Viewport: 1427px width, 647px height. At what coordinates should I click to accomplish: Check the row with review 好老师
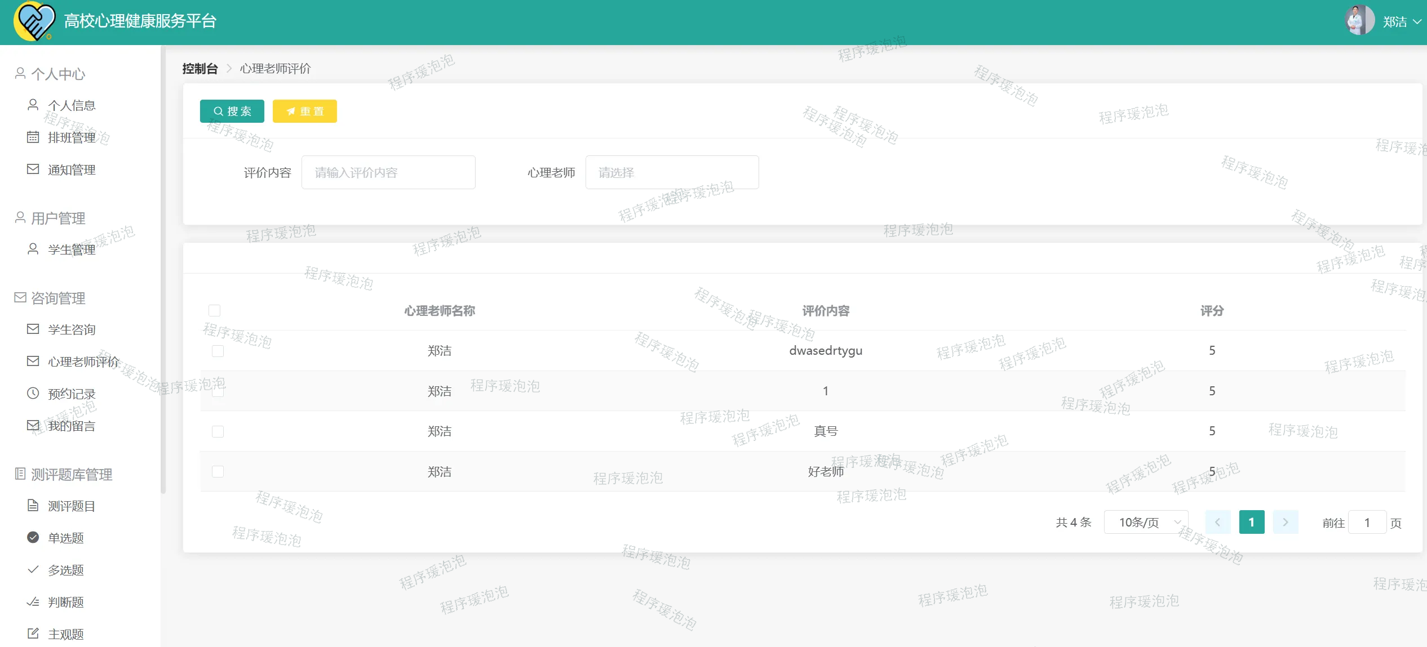tap(218, 471)
